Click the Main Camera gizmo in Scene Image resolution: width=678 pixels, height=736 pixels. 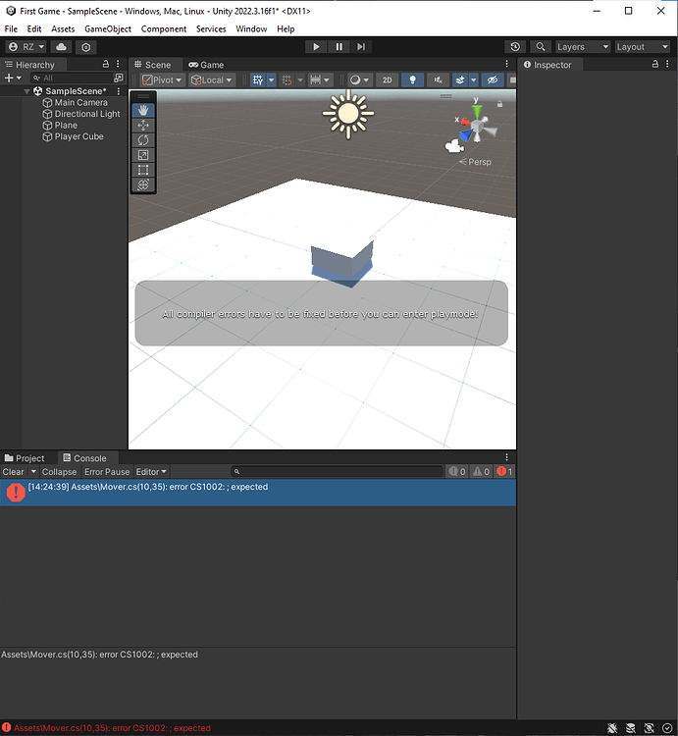454,146
